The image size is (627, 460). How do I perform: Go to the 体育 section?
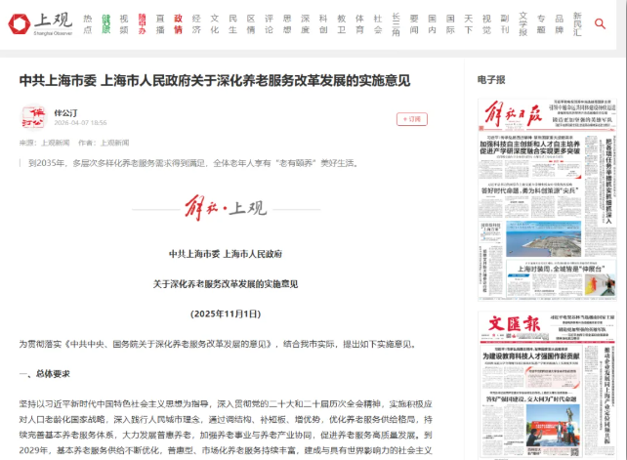click(359, 24)
